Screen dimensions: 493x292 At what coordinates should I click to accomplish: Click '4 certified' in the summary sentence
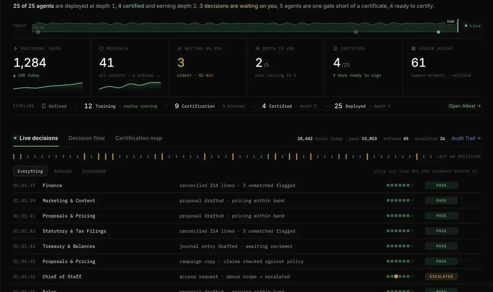[131, 6]
